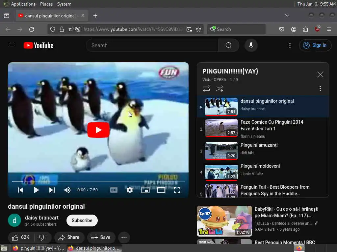This screenshot has height=252, width=337.
Task: Open 'Faze Comice Cu Pinguini 2014' video
Action: (x=263, y=129)
